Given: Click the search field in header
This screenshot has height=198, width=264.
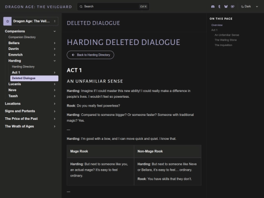Looking at the screenshot, I should (113, 6).
